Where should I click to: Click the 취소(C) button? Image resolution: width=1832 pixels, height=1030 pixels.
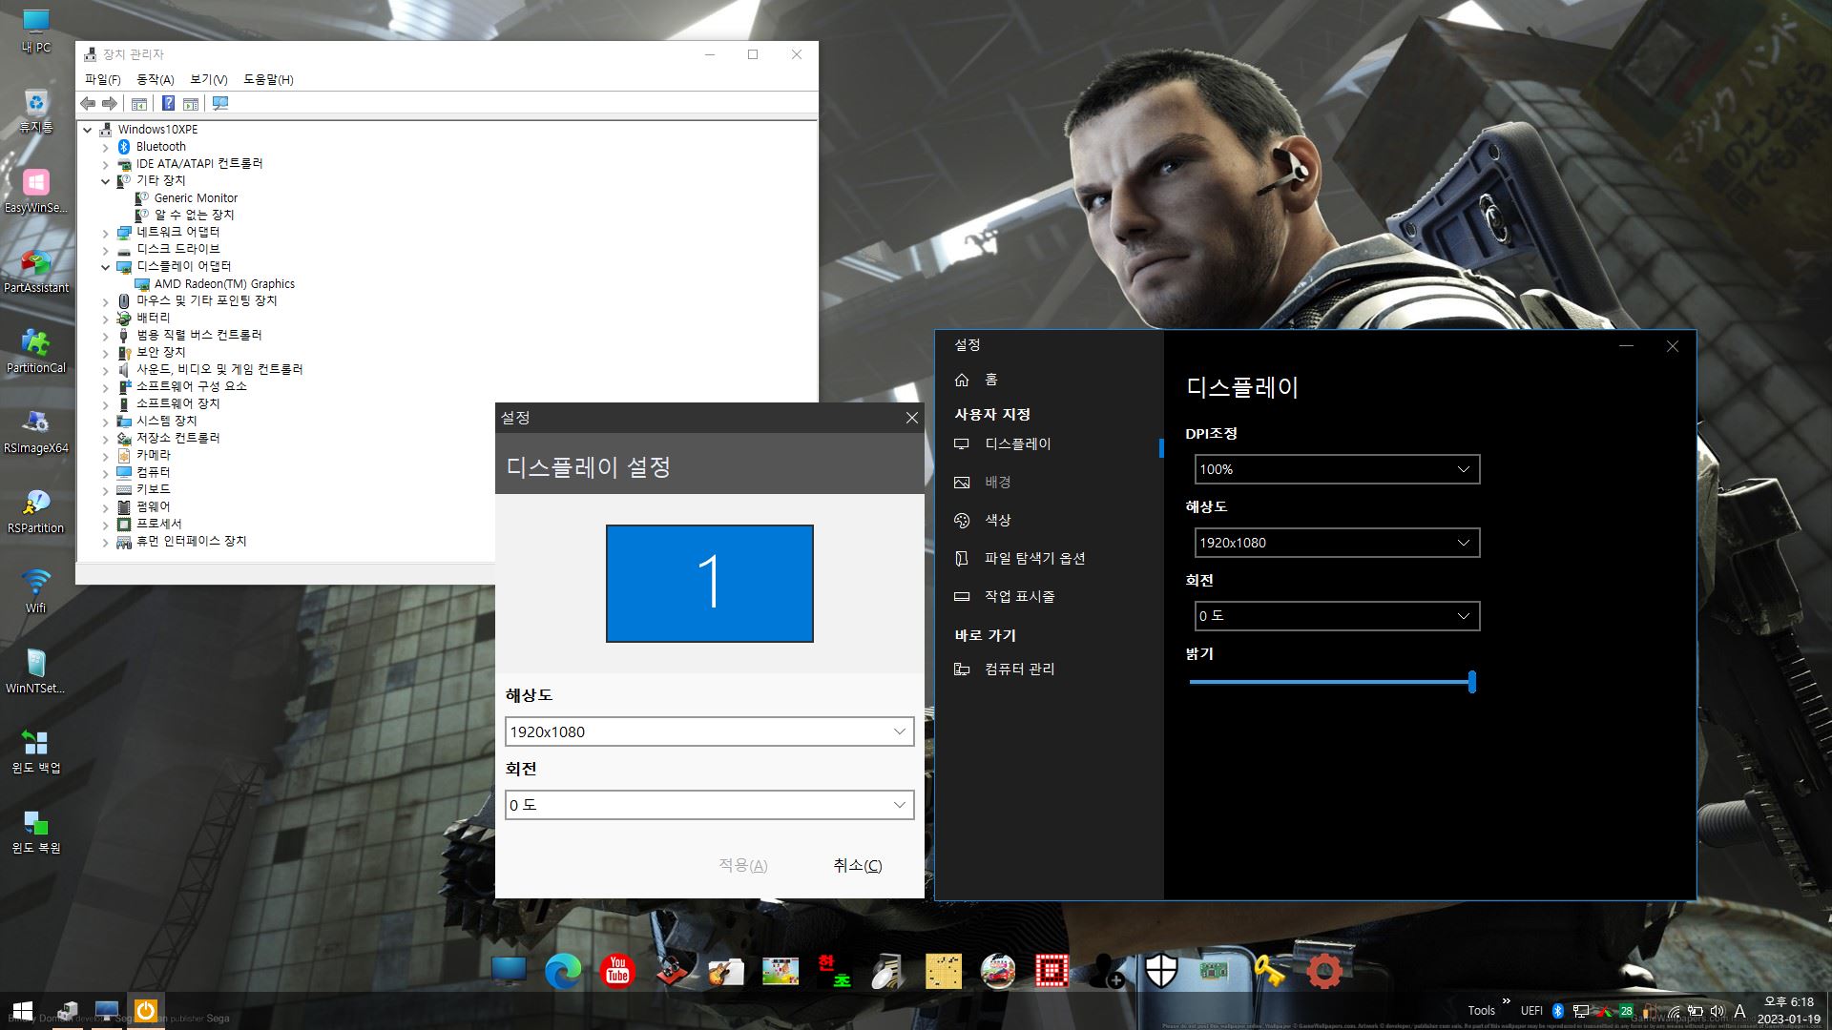(857, 865)
